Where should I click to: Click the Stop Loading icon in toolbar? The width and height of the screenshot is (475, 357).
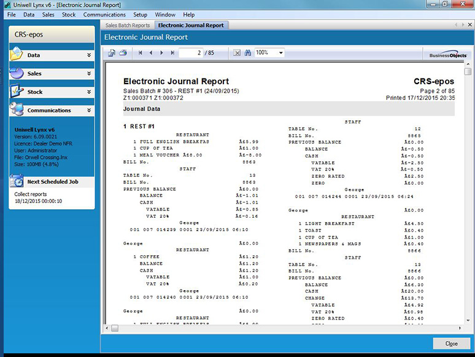coord(237,53)
